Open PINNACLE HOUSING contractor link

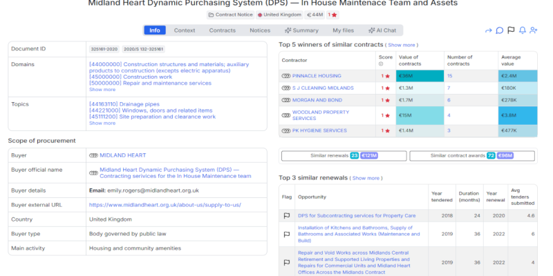tap(317, 76)
